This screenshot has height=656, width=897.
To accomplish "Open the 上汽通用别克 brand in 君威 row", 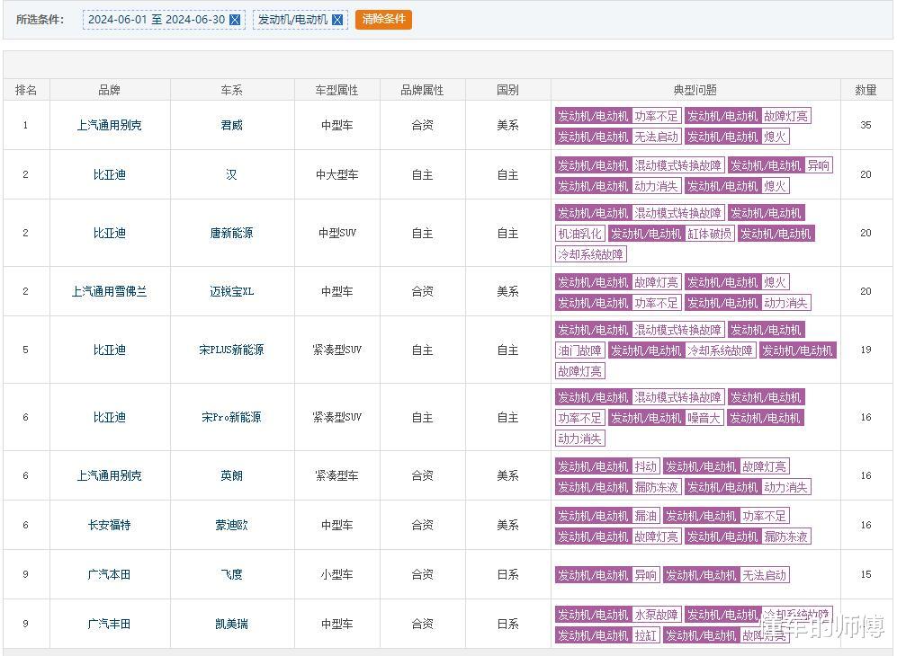I will pos(109,125).
